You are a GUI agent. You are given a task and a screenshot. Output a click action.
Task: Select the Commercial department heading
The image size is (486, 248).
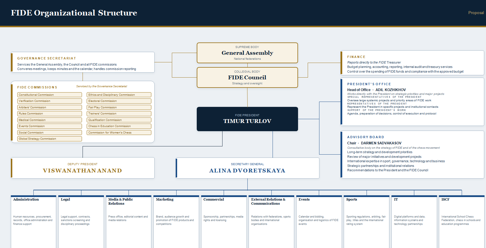(214, 199)
